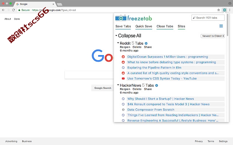Open Settings footer link

tap(223, 141)
